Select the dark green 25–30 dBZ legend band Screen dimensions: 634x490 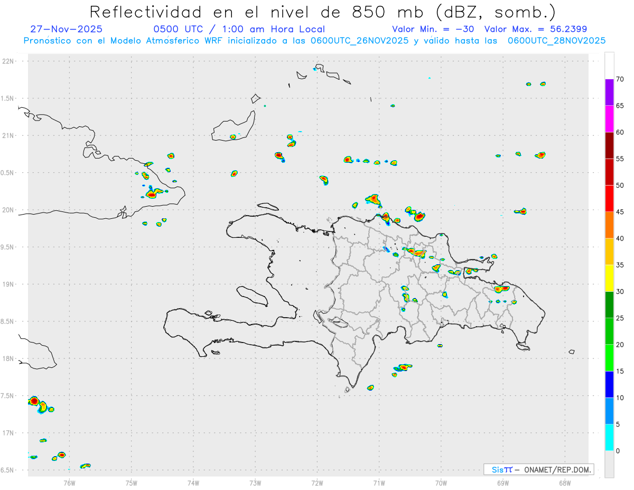pos(609,305)
